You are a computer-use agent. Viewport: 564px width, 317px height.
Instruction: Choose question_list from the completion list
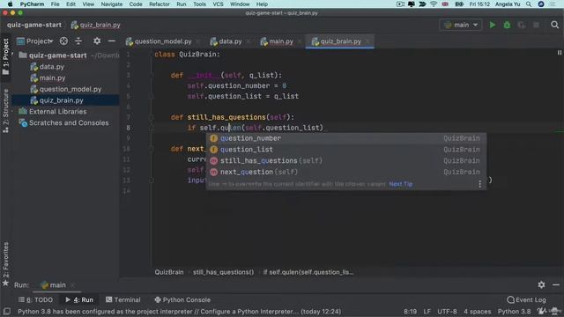346,150
